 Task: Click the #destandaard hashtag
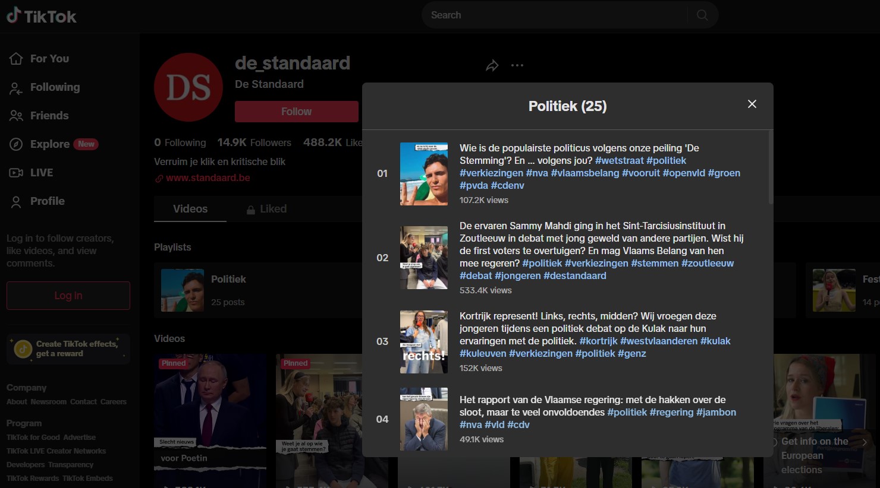575,275
